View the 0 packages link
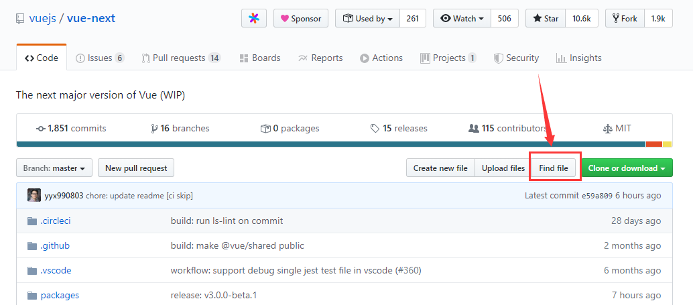 [290, 129]
